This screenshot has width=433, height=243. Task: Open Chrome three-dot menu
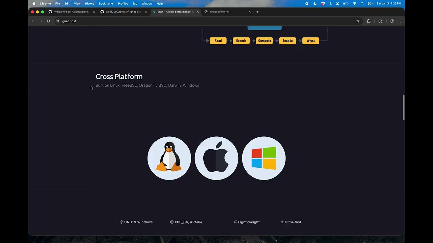[x=400, y=21]
